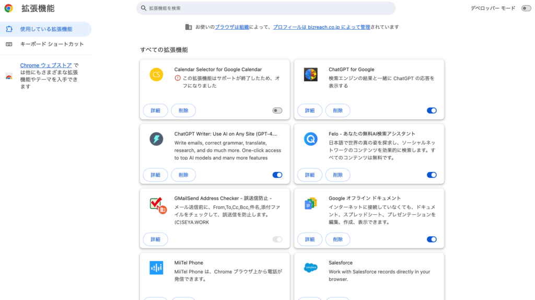The width and height of the screenshot is (535, 300).
Task: Click Salesforce description about records in browser
Action: pyautogui.click(x=379, y=275)
